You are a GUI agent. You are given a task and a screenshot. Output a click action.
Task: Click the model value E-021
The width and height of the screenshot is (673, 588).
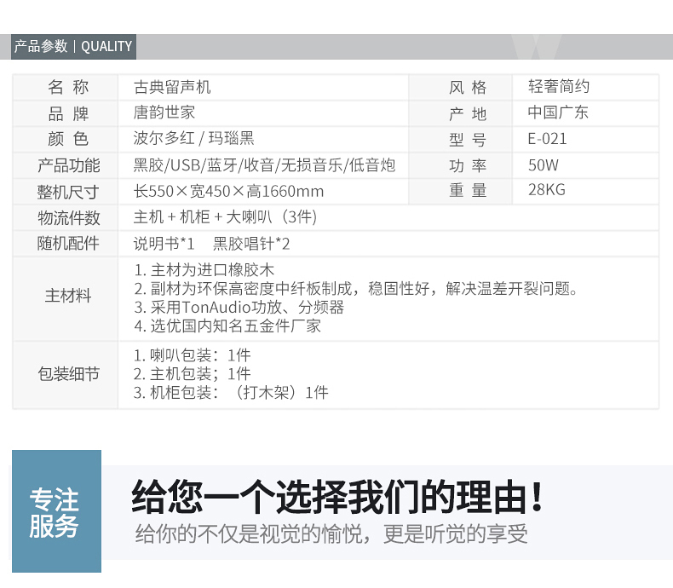click(x=547, y=139)
